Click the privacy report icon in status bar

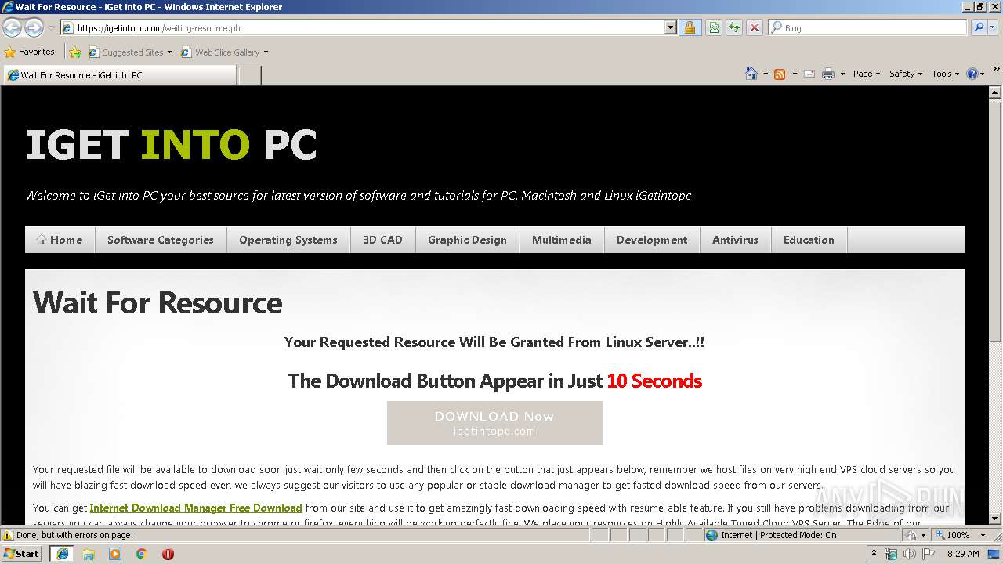click(x=911, y=535)
